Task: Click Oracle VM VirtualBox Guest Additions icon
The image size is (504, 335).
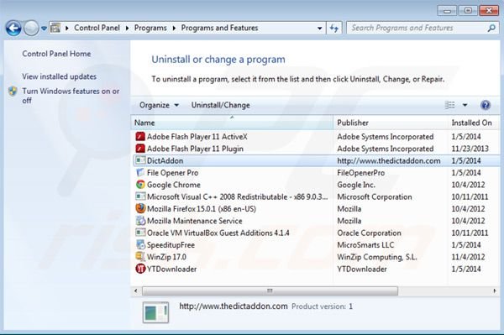Action: pos(140,233)
